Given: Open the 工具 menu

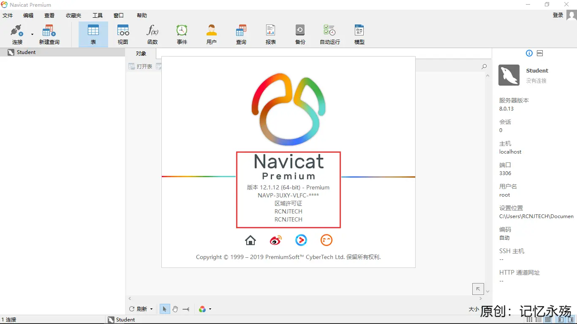Looking at the screenshot, I should tap(98, 16).
